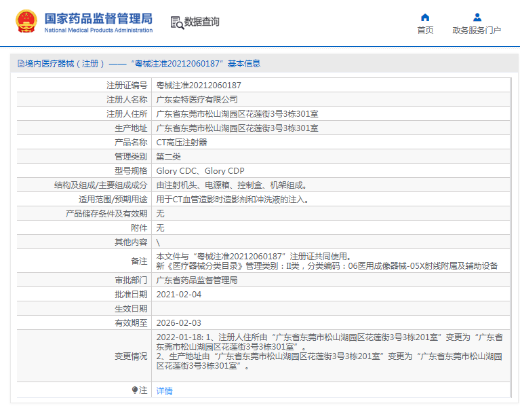Select 广东省药品监督管理局 approval department

(197, 280)
